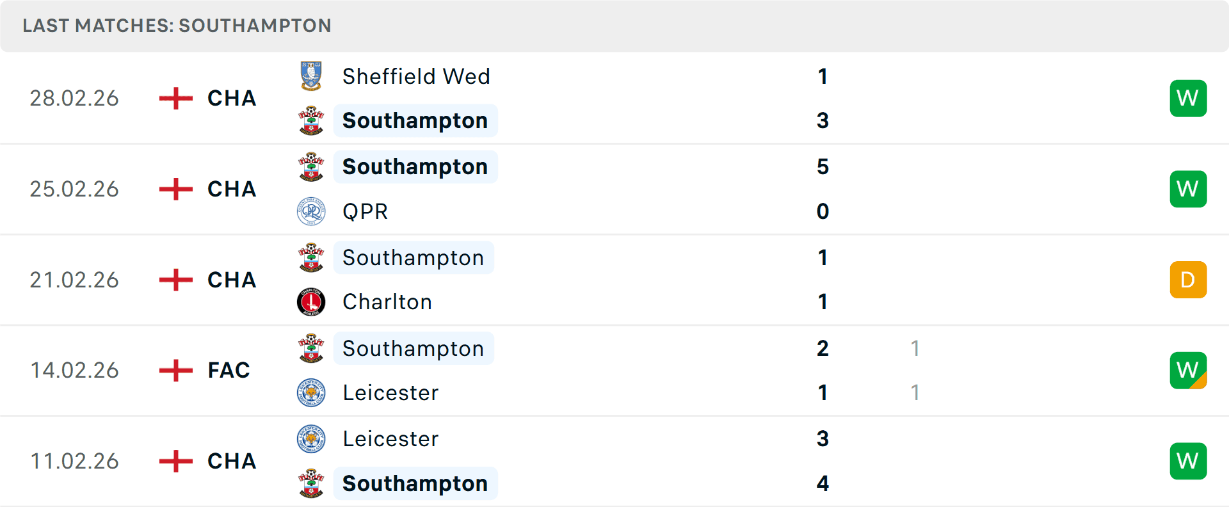The height and width of the screenshot is (507, 1229).
Task: Toggle the half-green W badge for the Leicester cup tie
Action: pyautogui.click(x=1188, y=370)
